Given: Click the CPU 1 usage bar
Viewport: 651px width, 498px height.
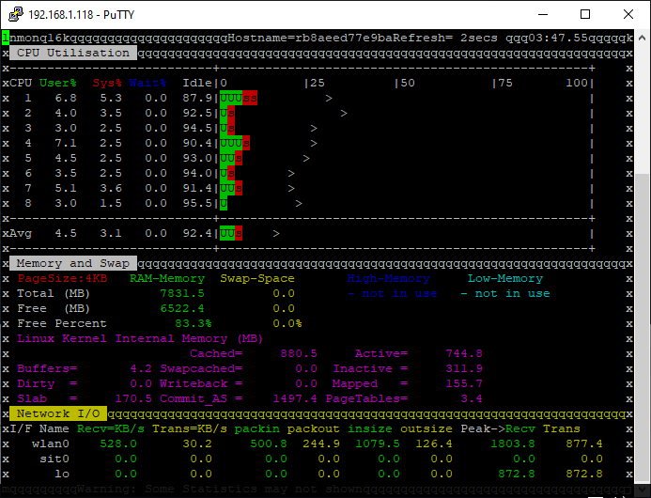Looking at the screenshot, I should pyautogui.click(x=239, y=98).
